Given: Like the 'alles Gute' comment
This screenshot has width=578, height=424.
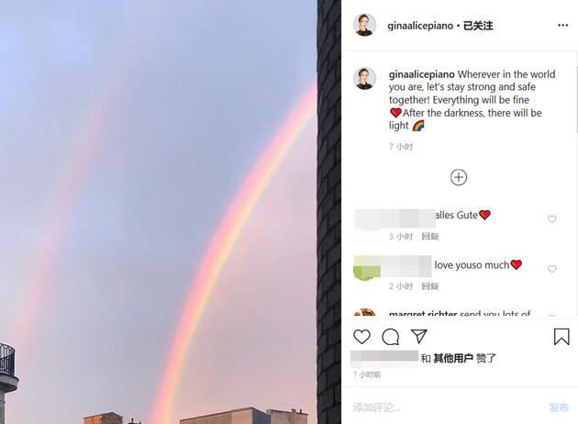Looking at the screenshot, I should click(551, 219).
